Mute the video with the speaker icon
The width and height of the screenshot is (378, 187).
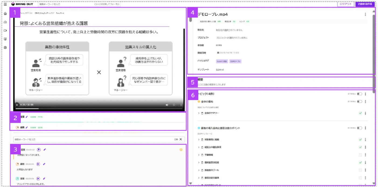(x=167, y=105)
